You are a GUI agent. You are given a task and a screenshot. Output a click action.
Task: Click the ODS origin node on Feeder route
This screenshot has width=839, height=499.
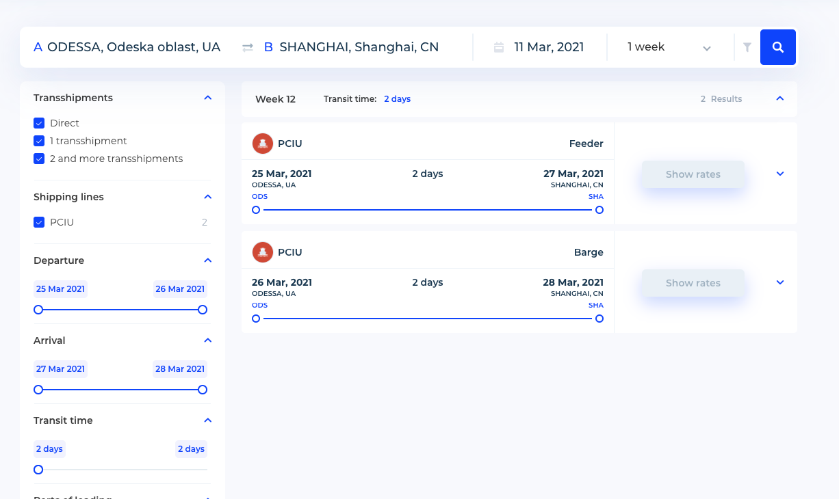[x=256, y=210]
